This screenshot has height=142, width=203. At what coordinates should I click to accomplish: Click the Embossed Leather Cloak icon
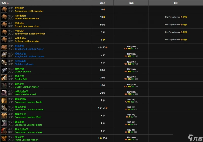click(x=4, y=131)
